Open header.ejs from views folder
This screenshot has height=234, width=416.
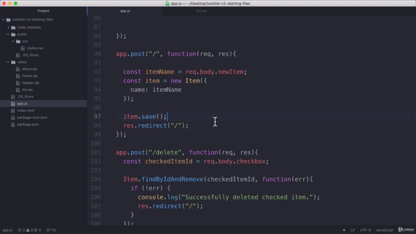pos(31,83)
